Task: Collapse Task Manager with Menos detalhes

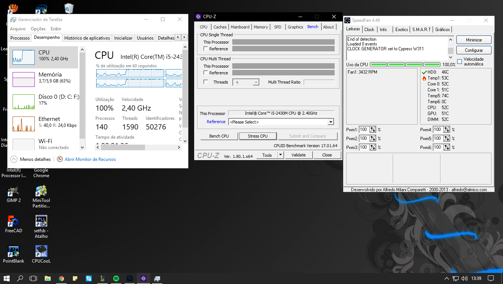Action: (x=31, y=159)
